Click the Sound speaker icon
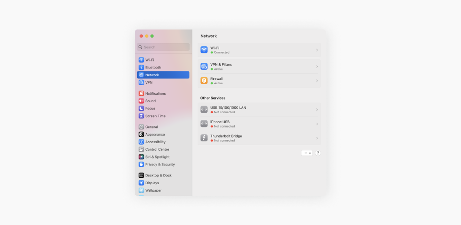Viewport: 461px width, 225px height. [x=141, y=101]
